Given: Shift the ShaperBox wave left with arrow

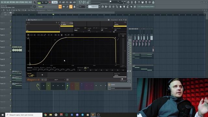Looking at the screenshot, I should [49, 35].
